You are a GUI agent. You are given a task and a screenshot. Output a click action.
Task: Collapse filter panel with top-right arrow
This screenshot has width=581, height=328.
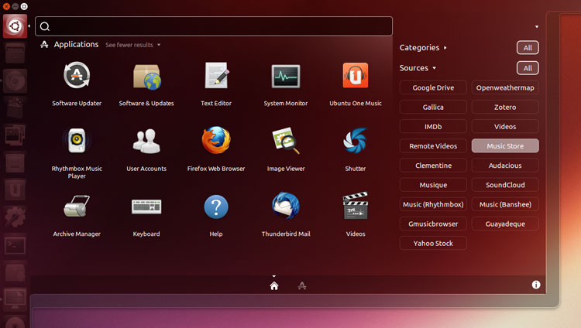pyautogui.click(x=537, y=26)
